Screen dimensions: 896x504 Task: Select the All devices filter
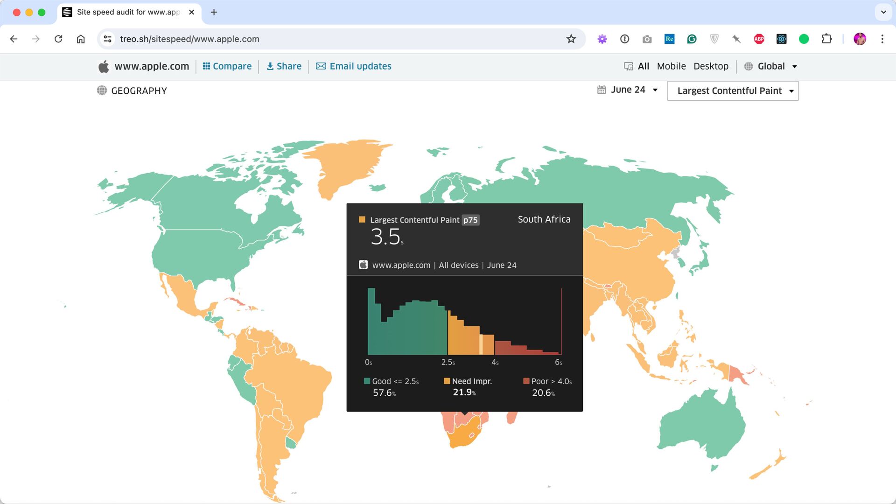637,66
